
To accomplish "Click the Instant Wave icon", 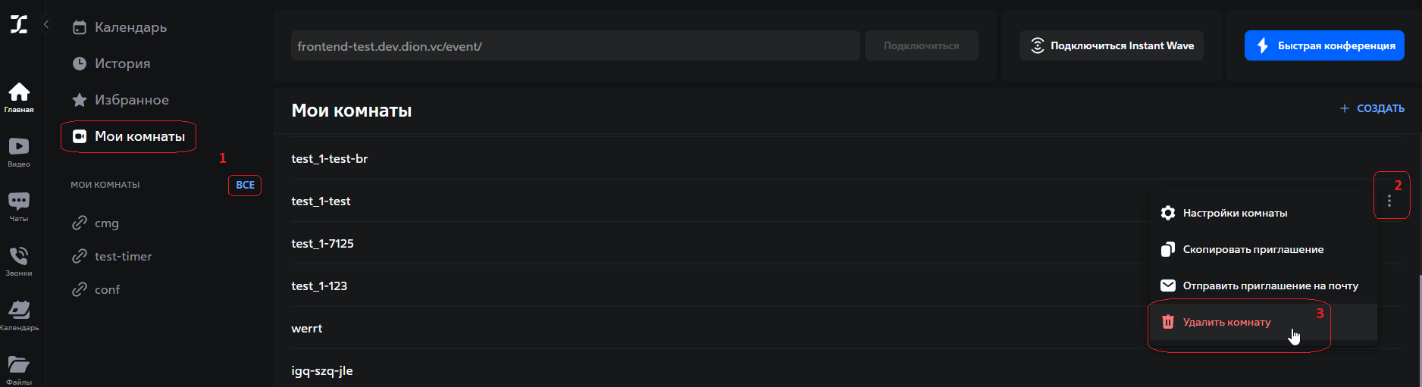I will click(1038, 45).
